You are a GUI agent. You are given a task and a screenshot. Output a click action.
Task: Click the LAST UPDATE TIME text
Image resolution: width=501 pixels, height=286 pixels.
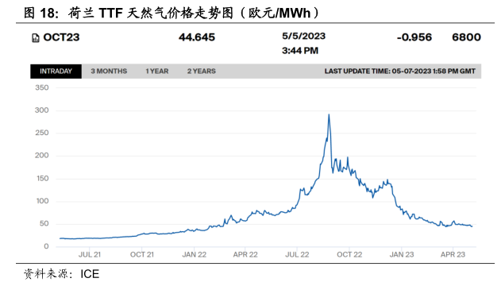400,71
